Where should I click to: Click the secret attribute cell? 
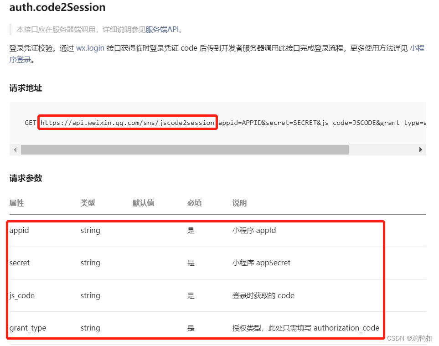[x=19, y=263]
